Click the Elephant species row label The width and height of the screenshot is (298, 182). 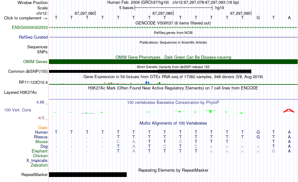(x=40, y=151)
